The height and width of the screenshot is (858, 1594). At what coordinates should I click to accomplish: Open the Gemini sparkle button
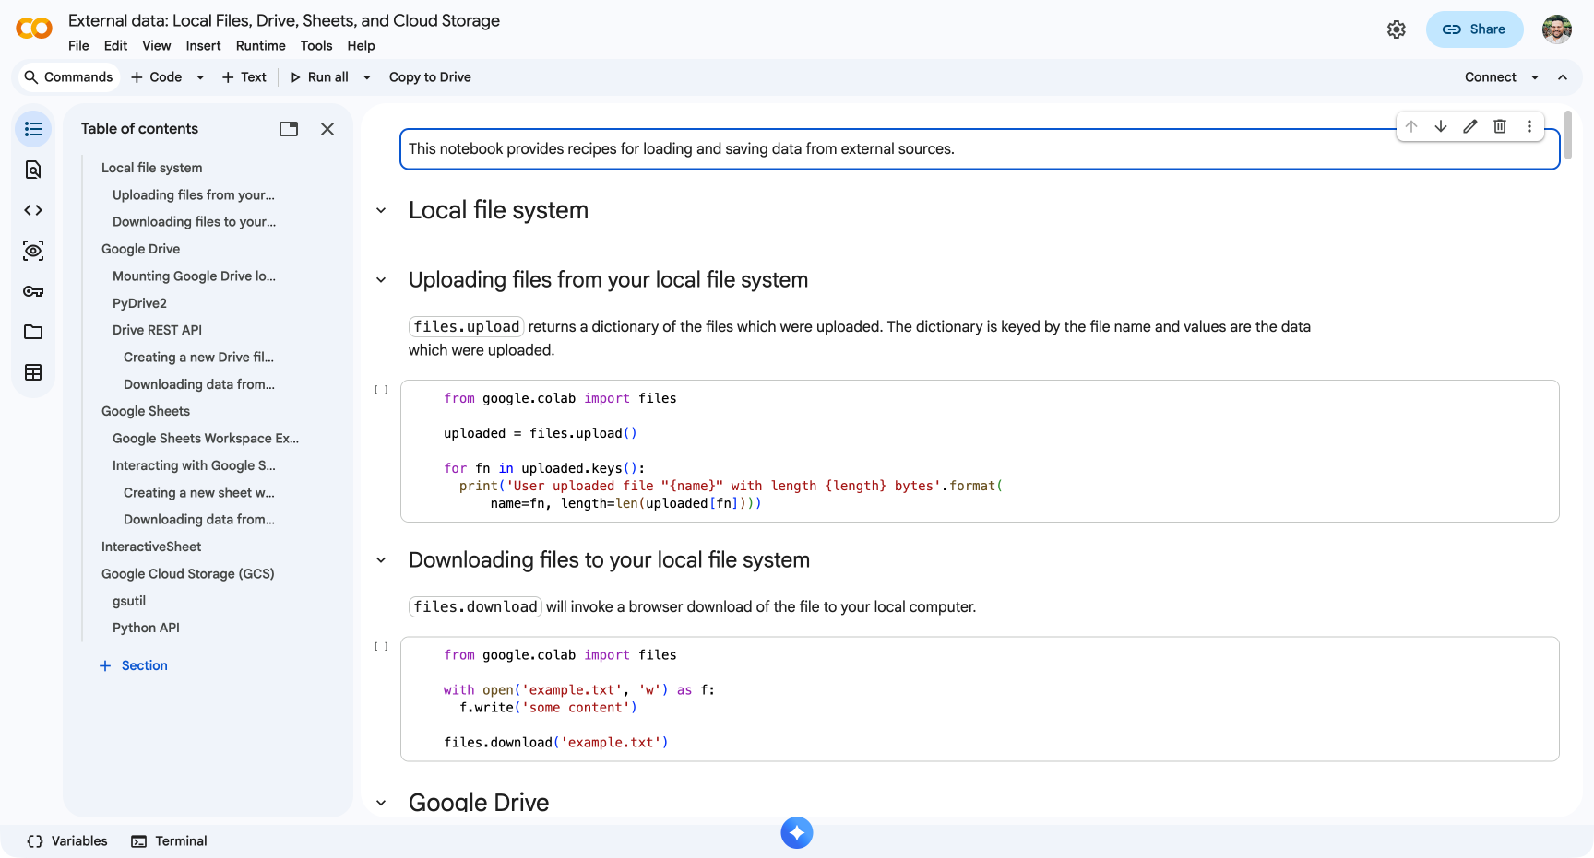pos(797,833)
